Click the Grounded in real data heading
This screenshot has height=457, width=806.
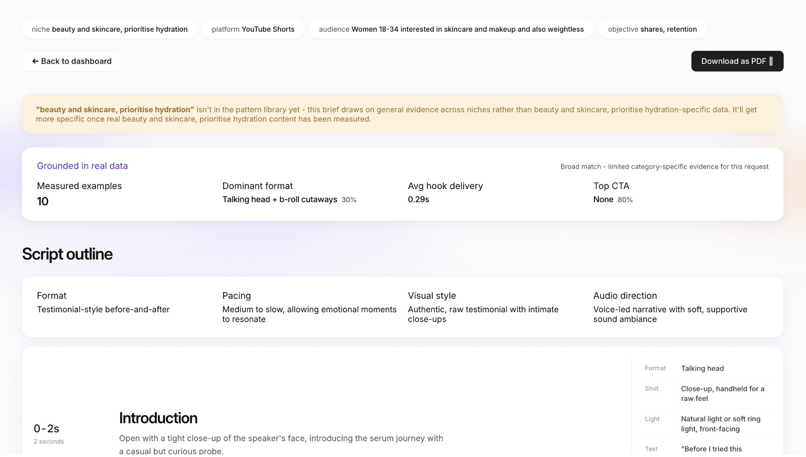[82, 166]
